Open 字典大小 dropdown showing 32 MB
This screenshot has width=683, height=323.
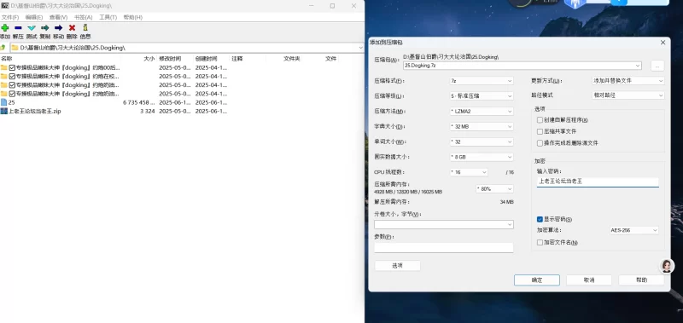(x=482, y=126)
